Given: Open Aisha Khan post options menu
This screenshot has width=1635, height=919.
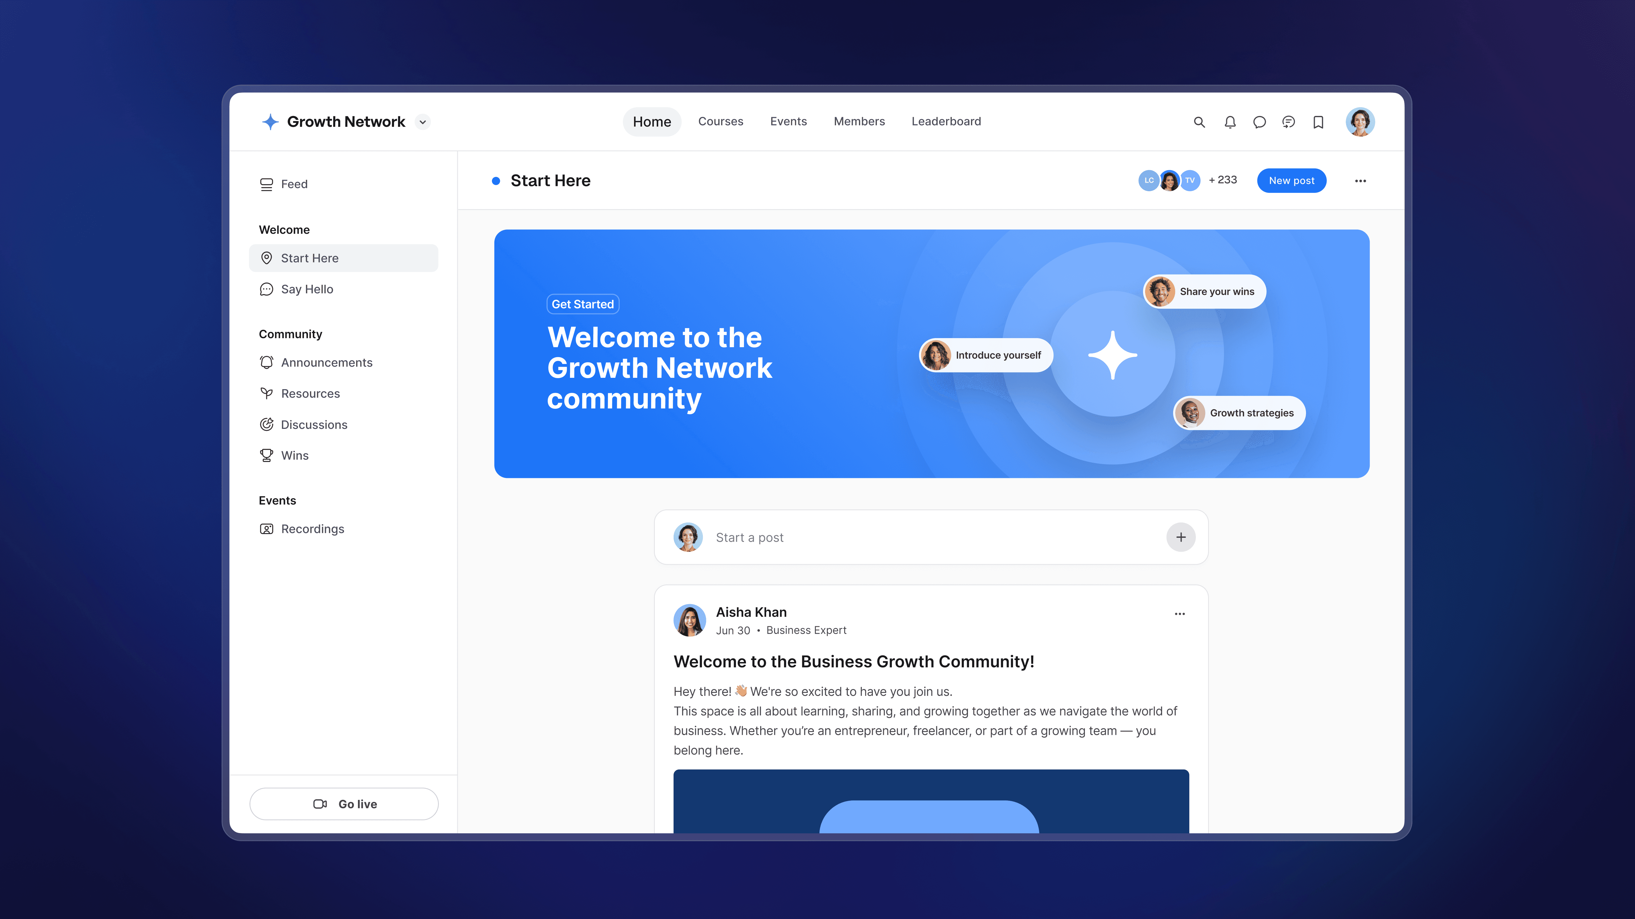Looking at the screenshot, I should click(x=1179, y=614).
